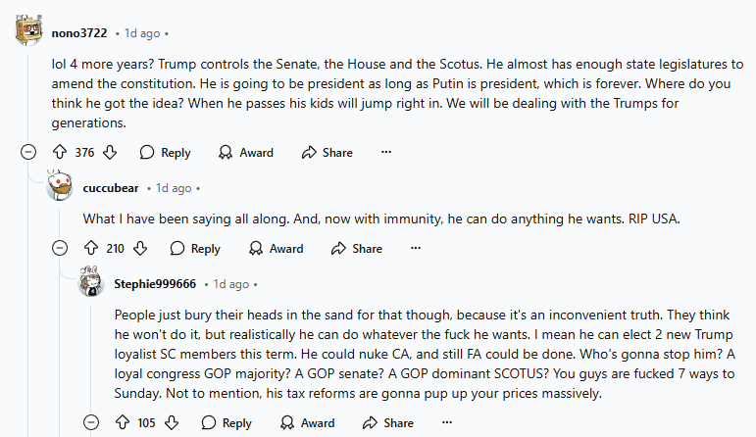
Task: Collapse Stephie999666's reply thread
Action: [x=91, y=423]
